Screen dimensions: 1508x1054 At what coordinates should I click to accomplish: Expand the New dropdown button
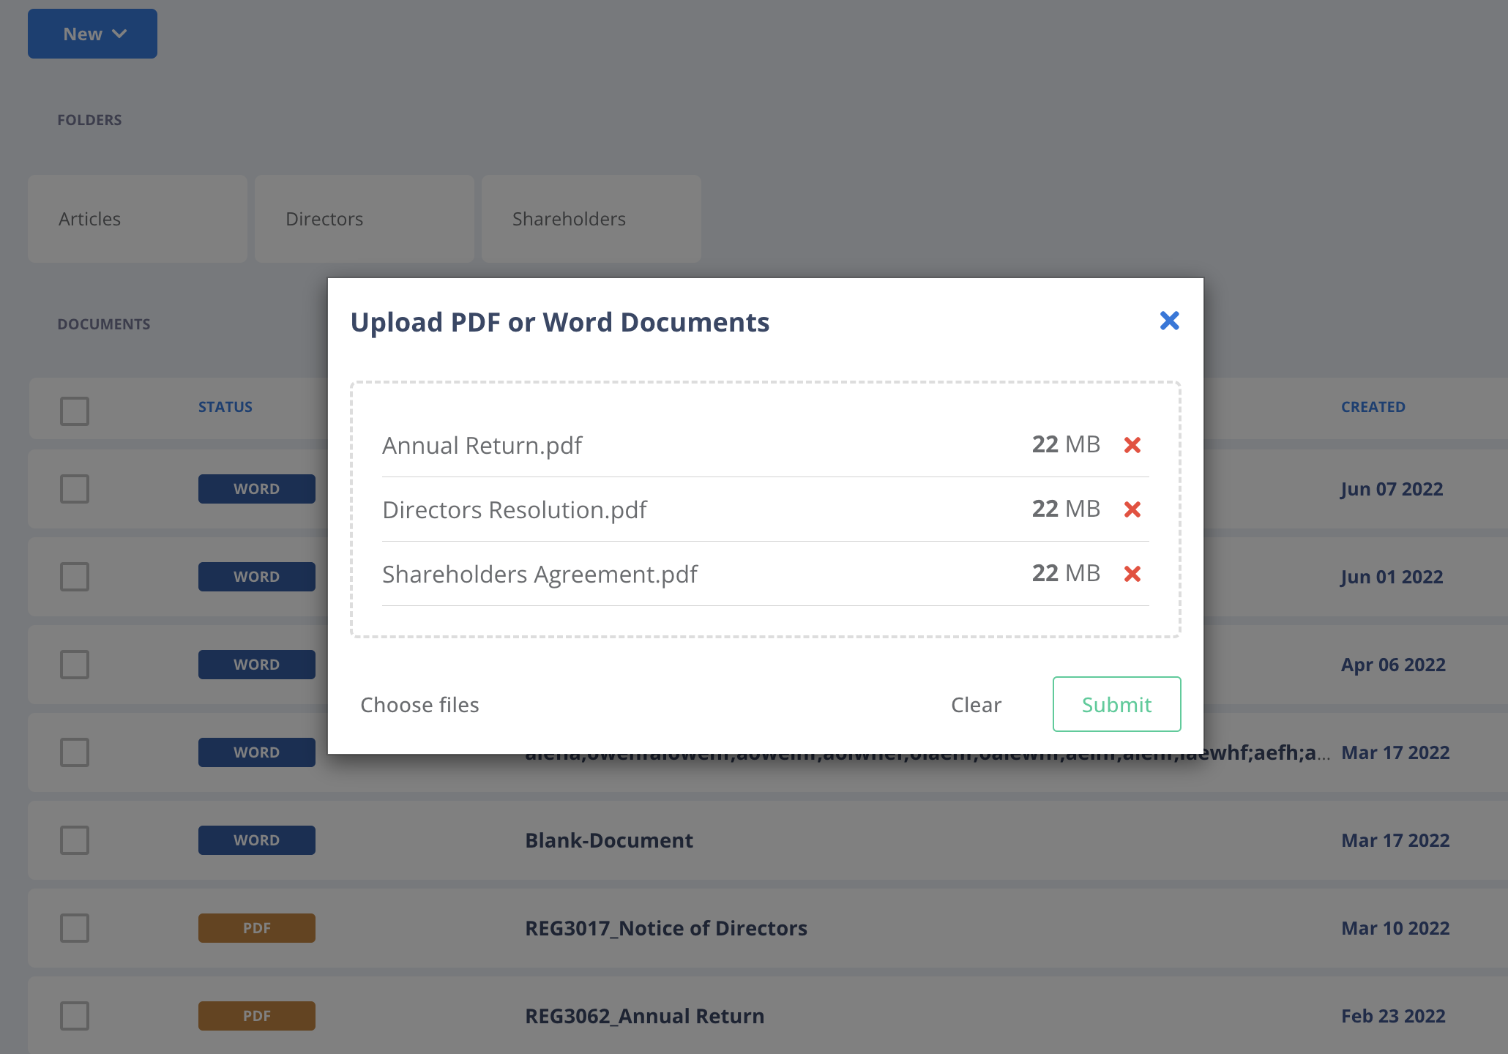pyautogui.click(x=92, y=34)
